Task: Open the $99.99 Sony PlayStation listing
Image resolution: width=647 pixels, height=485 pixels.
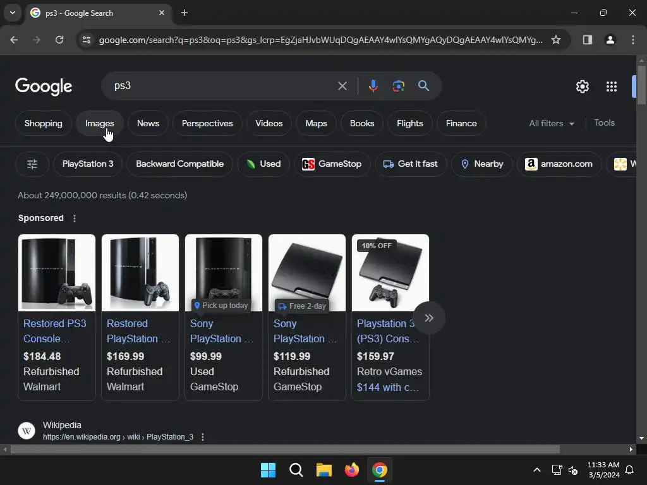Action: tap(222, 331)
